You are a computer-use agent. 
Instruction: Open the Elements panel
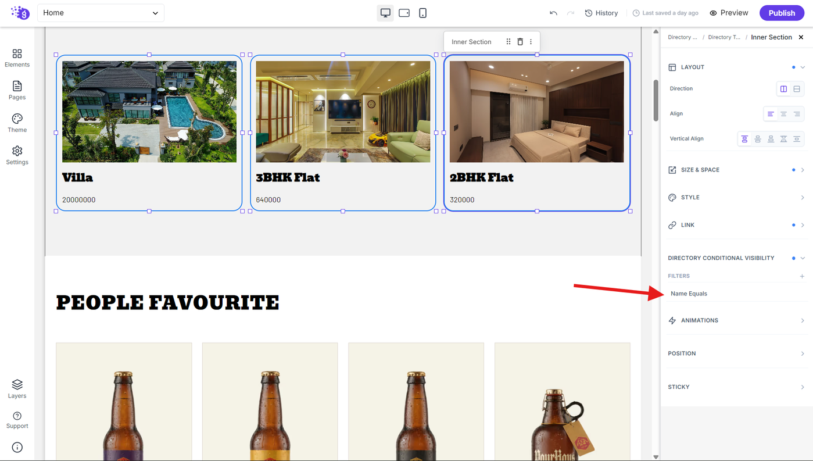point(17,58)
